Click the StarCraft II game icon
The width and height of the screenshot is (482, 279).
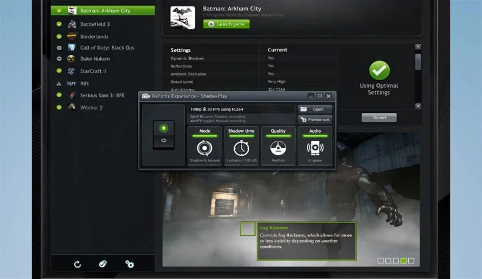[x=71, y=71]
